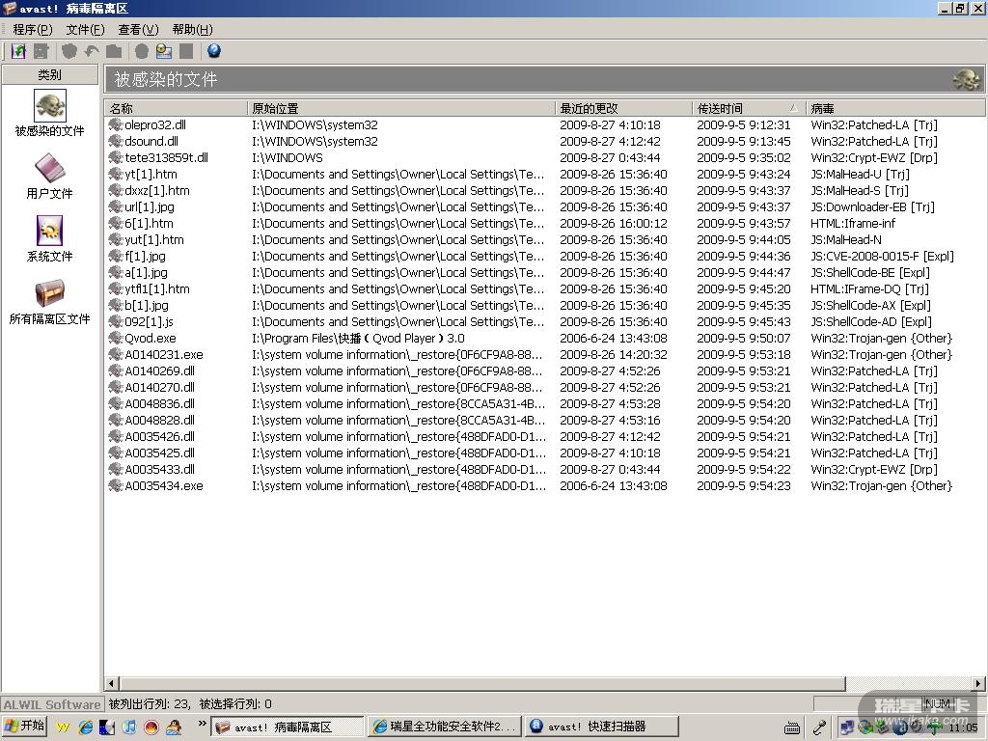Screen dimensions: 988x741
Task: Select the A0035433.dll file row
Action: (544, 469)
